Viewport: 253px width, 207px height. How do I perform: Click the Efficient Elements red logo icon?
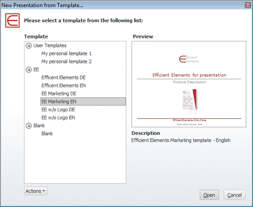(12, 20)
